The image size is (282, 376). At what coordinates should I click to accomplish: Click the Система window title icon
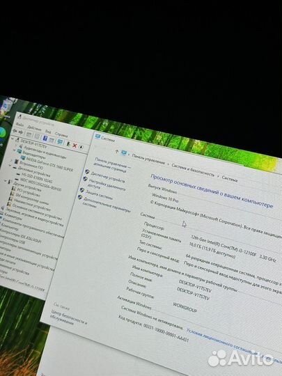click(x=97, y=136)
